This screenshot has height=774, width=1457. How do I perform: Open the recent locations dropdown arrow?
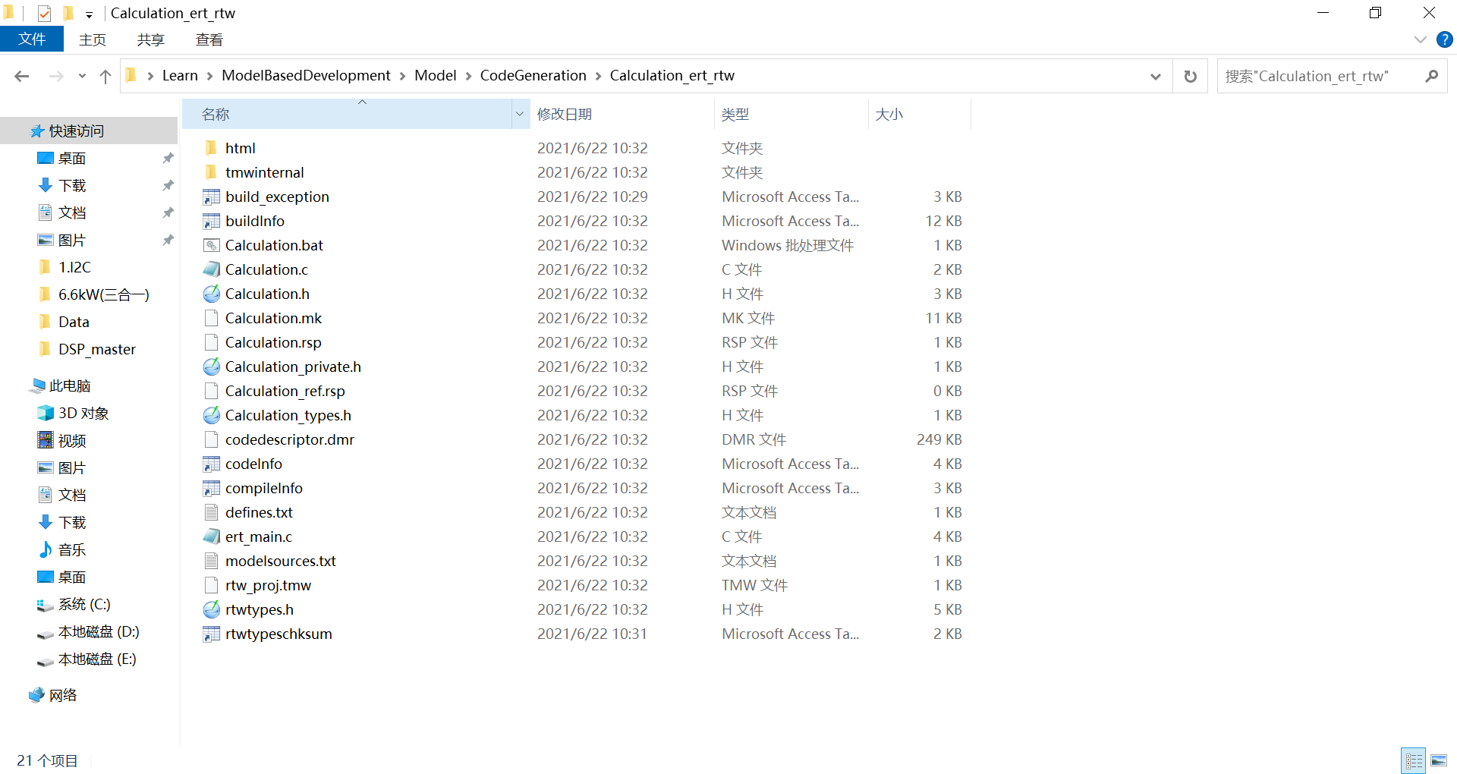point(82,76)
